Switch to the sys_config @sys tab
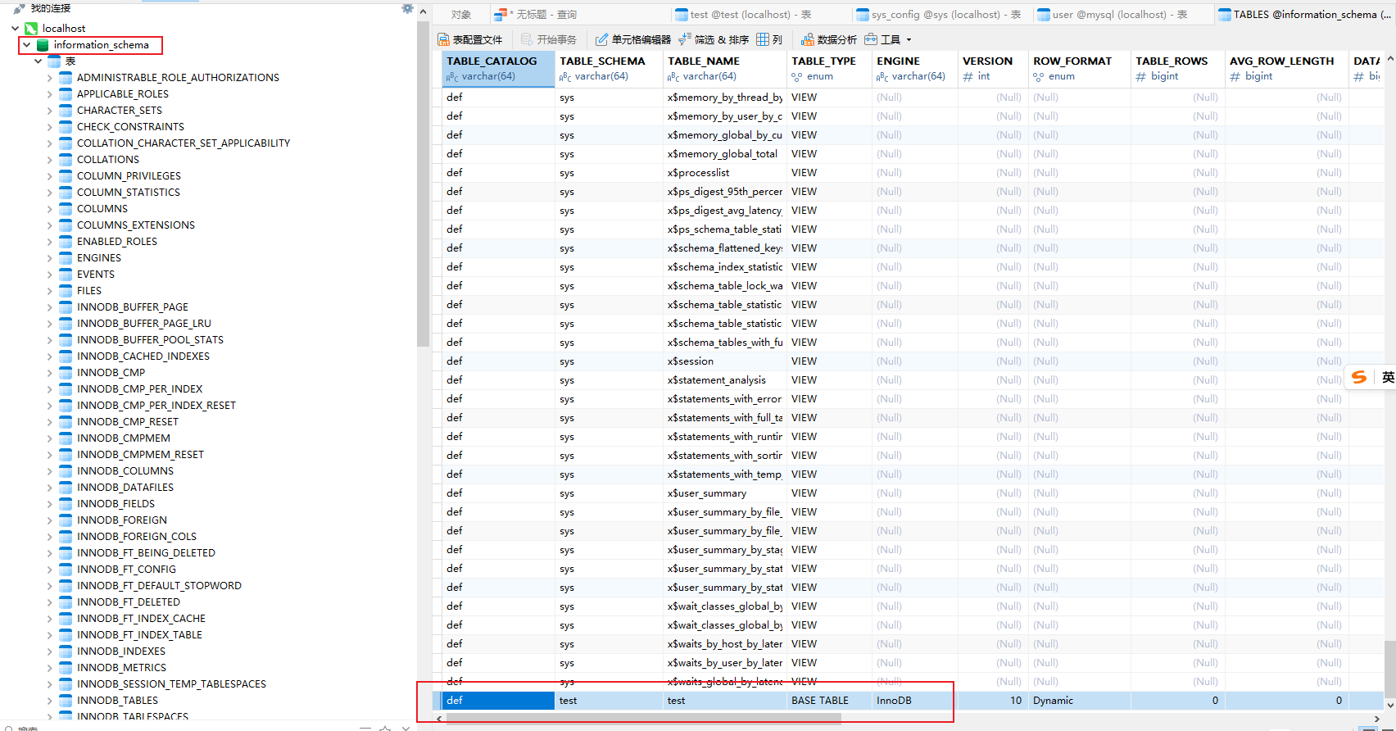The image size is (1396, 731). coord(938,15)
